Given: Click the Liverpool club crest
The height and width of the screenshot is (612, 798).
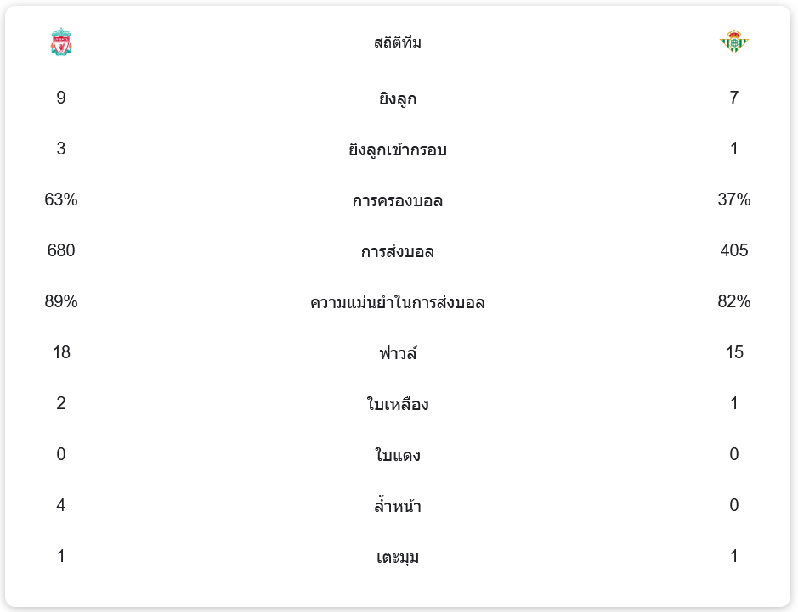Looking at the screenshot, I should (61, 42).
